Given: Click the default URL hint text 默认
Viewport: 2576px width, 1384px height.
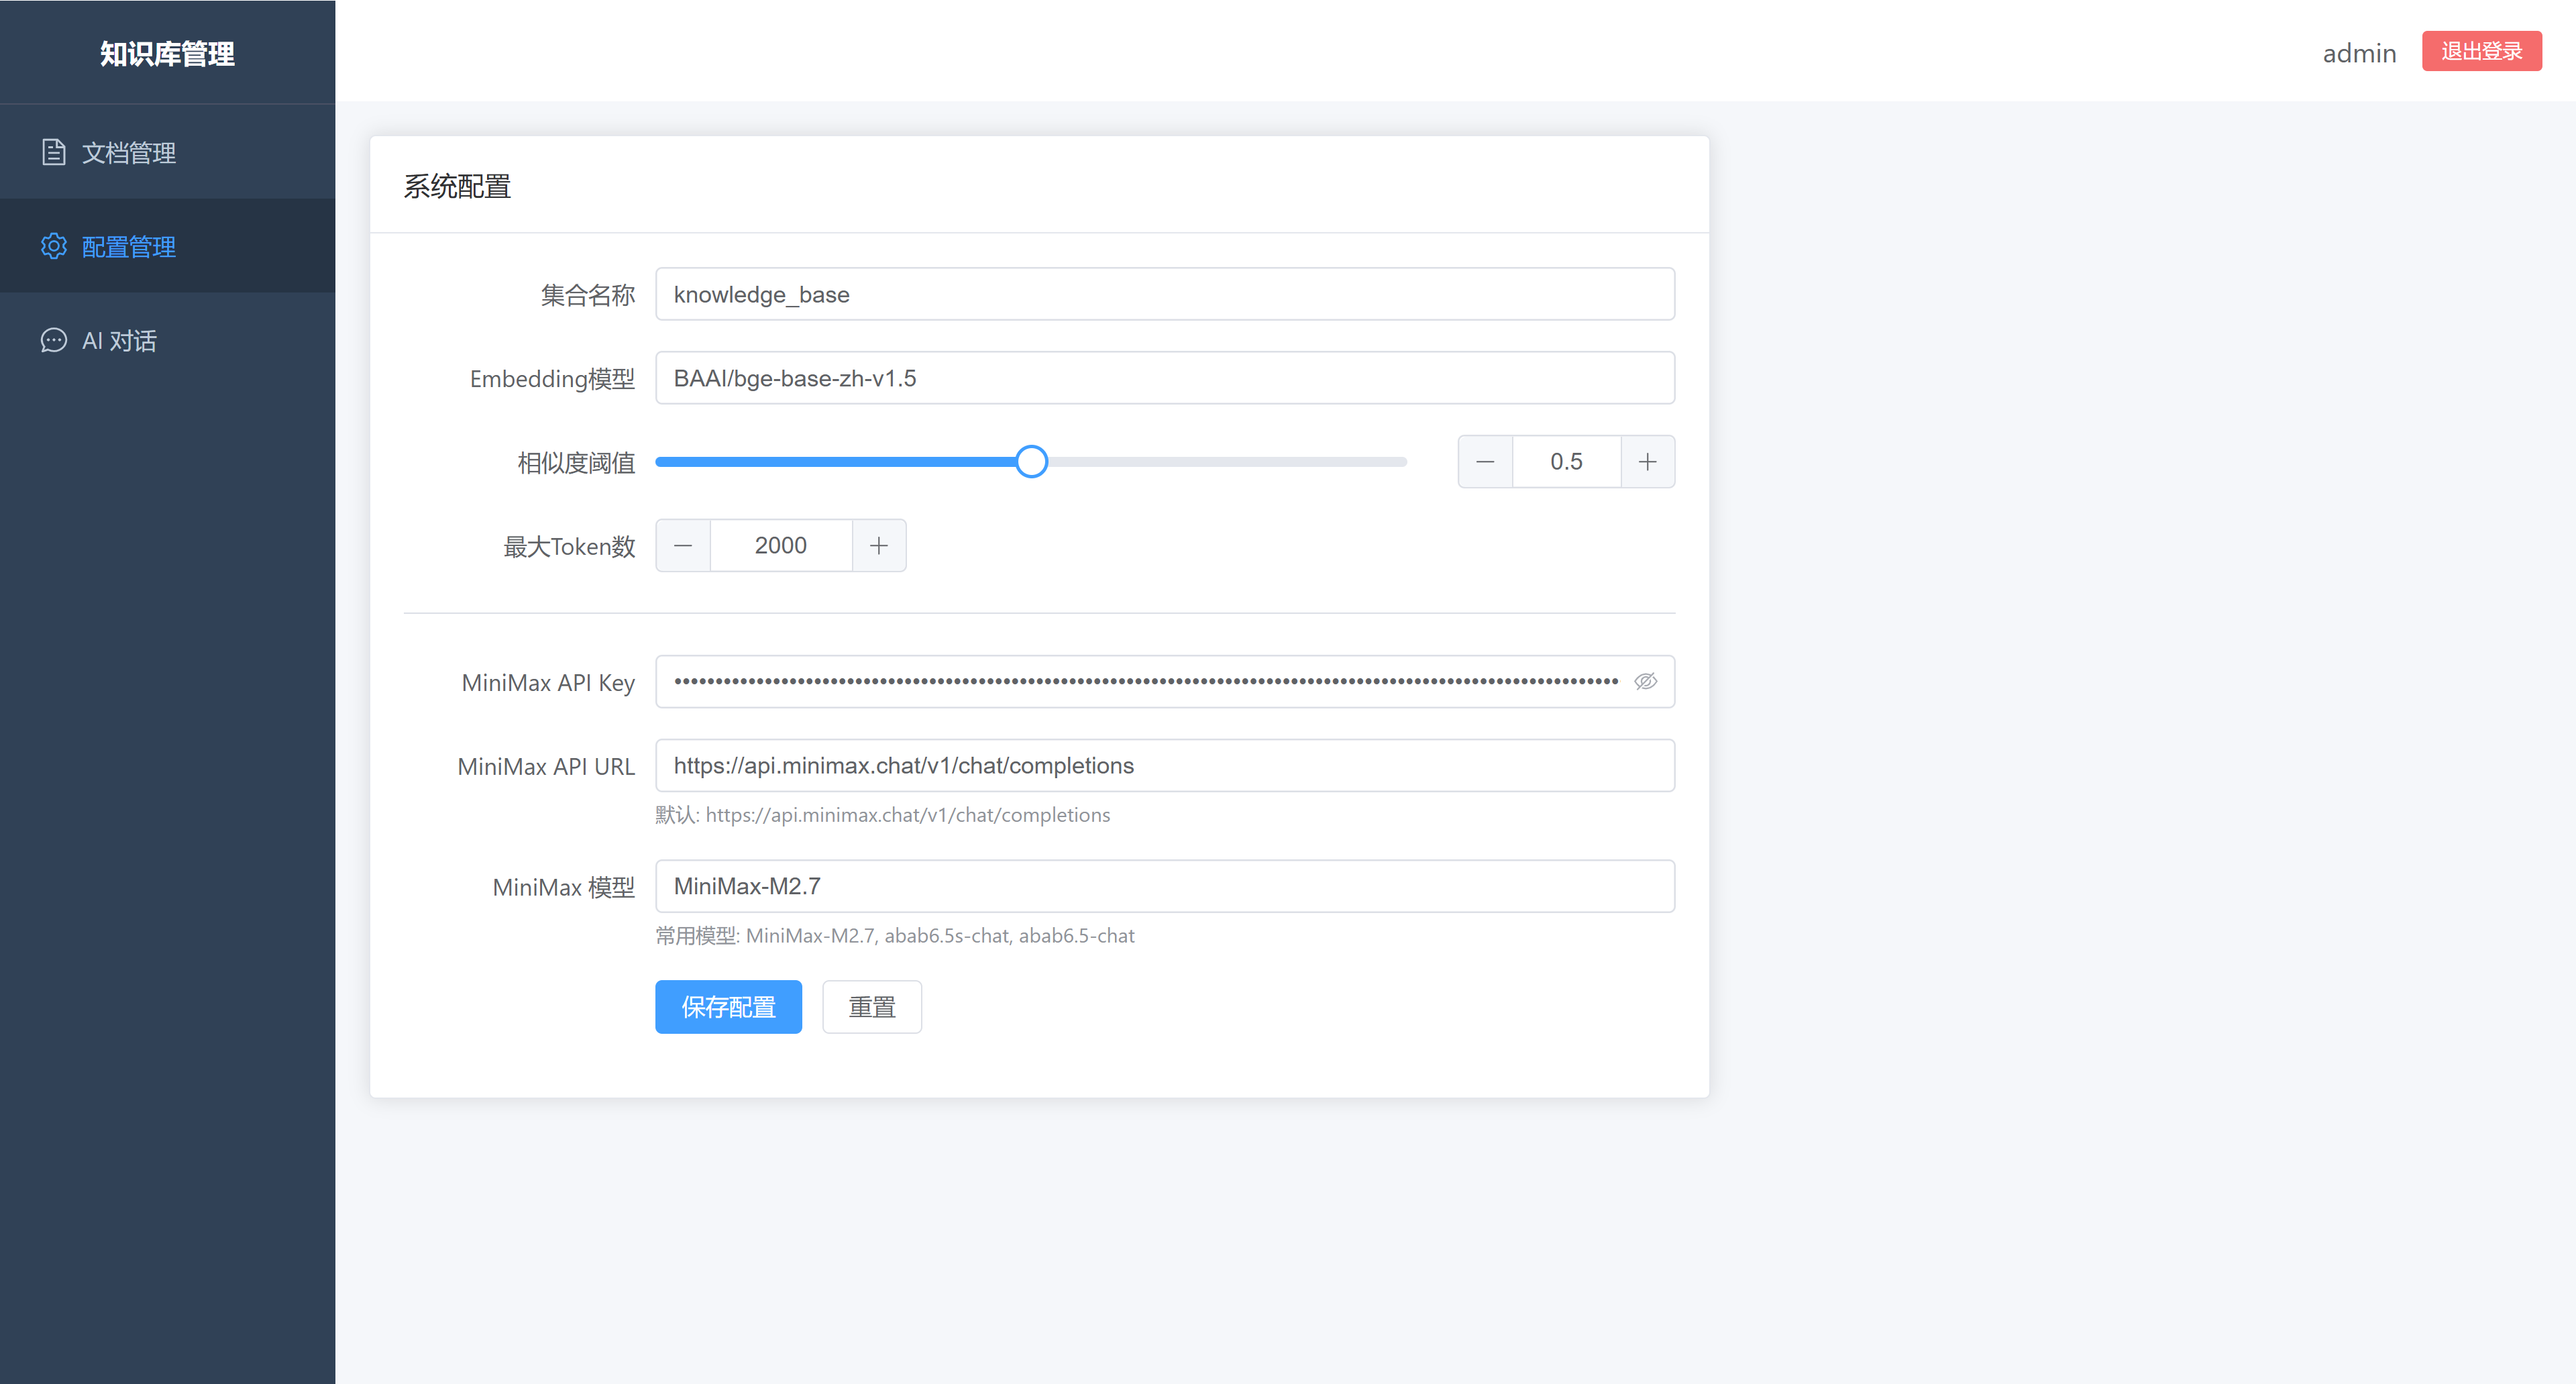Looking at the screenshot, I should coord(882,815).
